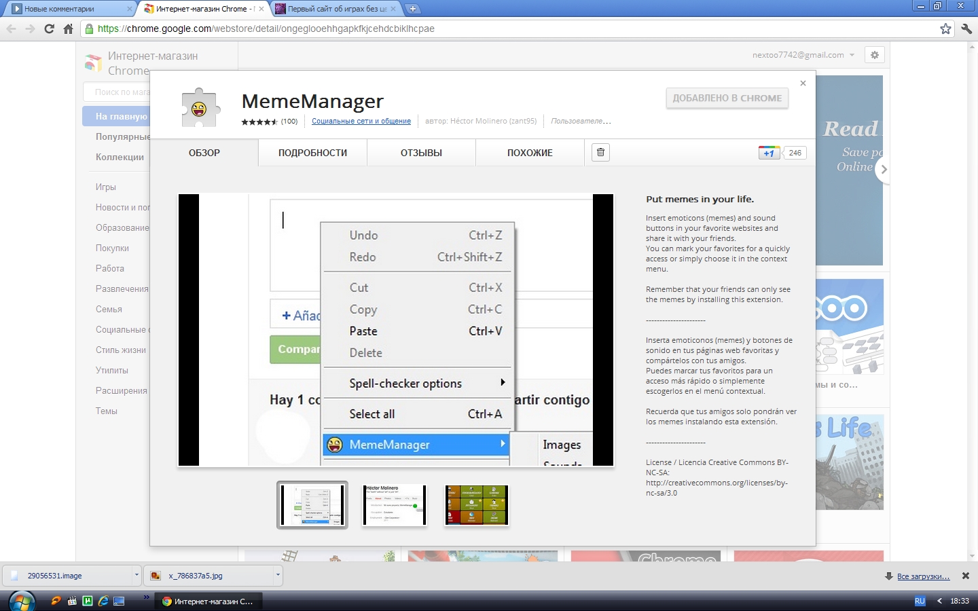Close the MemeManager detail dialog
The width and height of the screenshot is (978, 611).
pyautogui.click(x=803, y=83)
